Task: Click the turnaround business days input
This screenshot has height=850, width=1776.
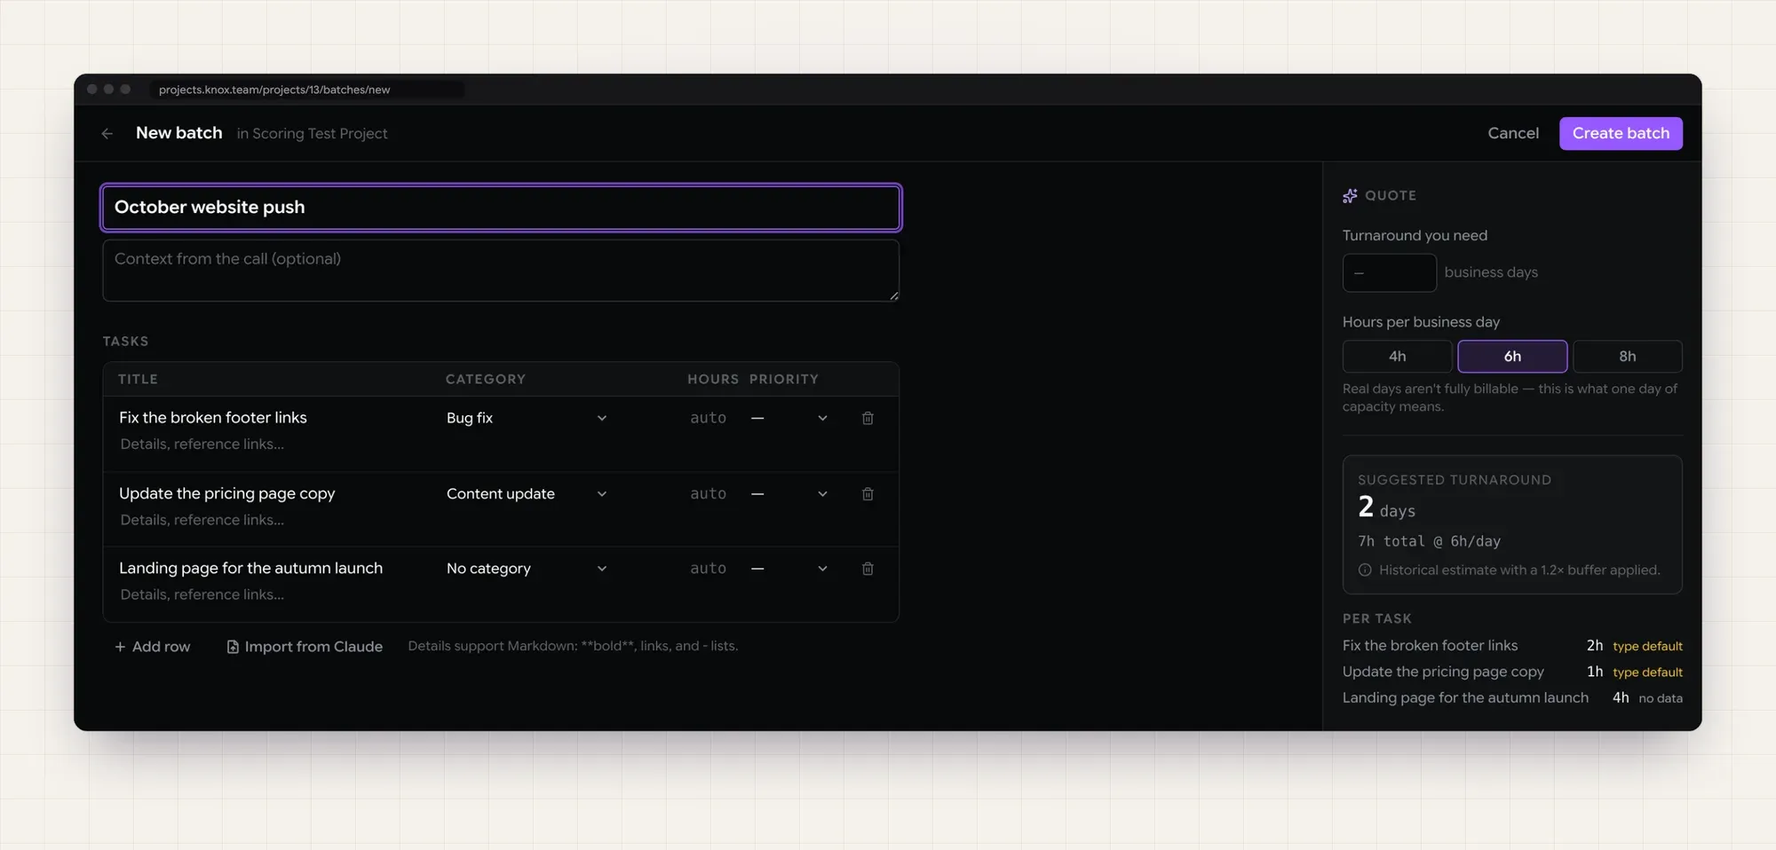Action: (1389, 272)
